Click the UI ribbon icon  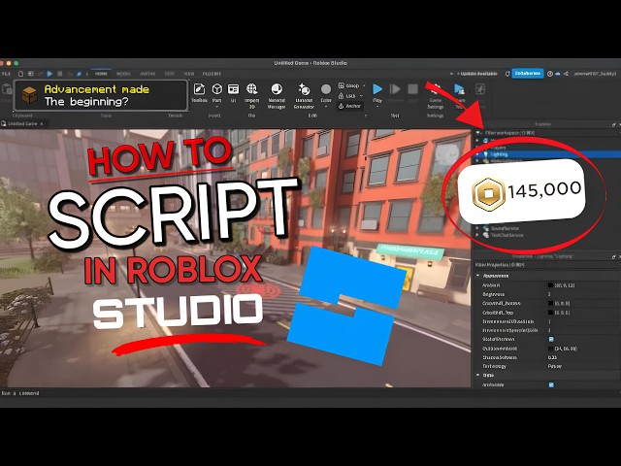233,89
